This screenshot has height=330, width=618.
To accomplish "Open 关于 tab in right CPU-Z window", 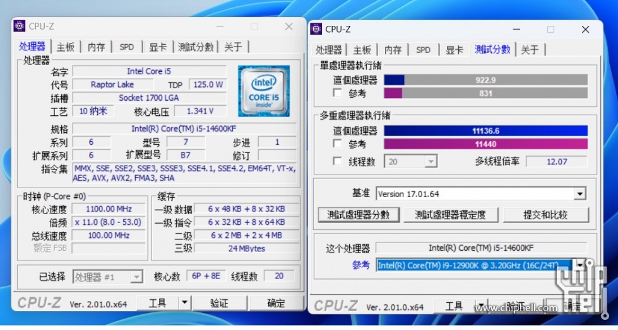I will [x=530, y=50].
